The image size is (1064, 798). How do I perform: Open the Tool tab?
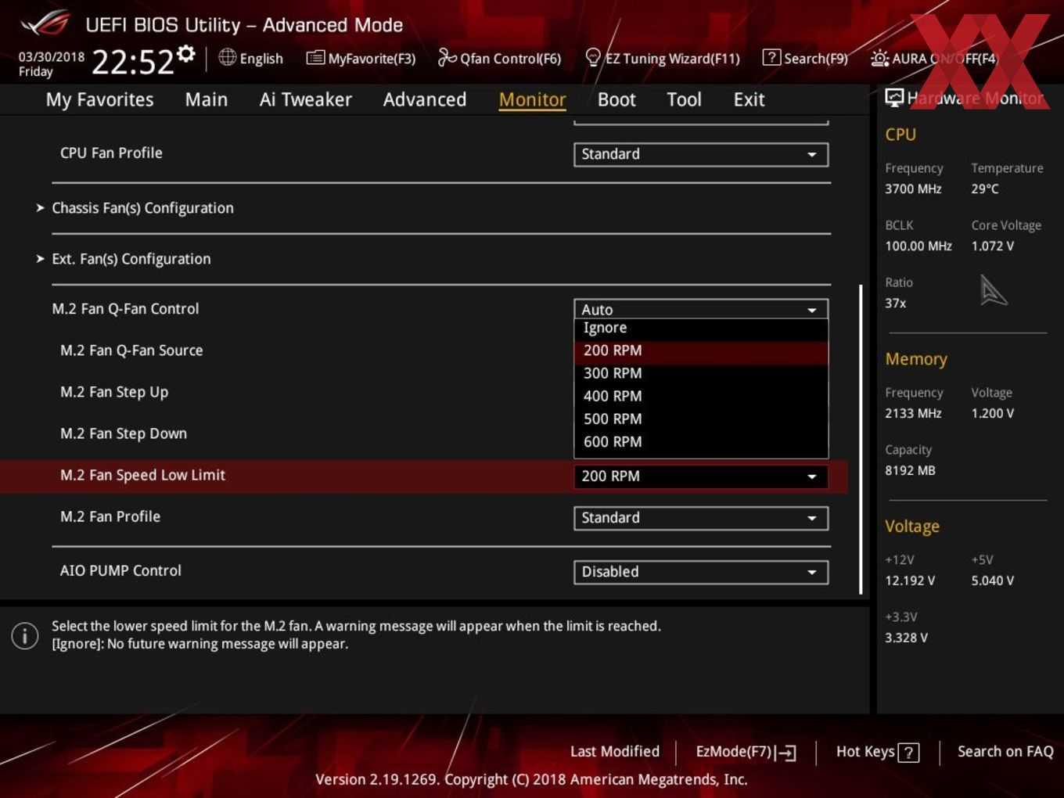pyautogui.click(x=684, y=99)
